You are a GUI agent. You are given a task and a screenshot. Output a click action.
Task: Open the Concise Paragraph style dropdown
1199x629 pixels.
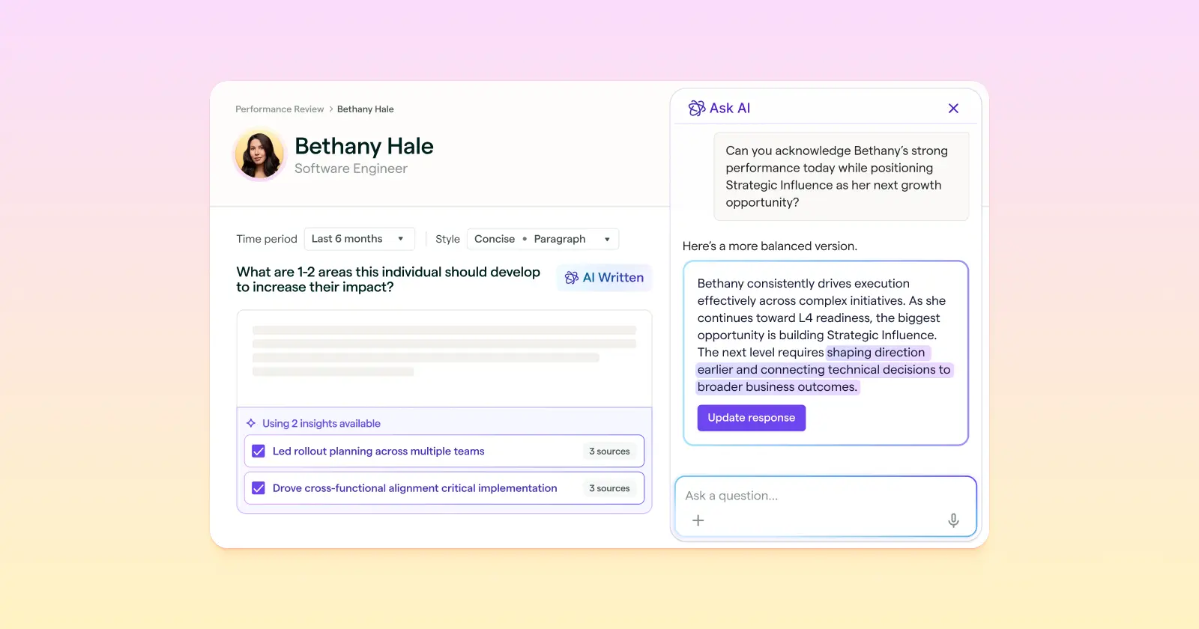(x=543, y=239)
